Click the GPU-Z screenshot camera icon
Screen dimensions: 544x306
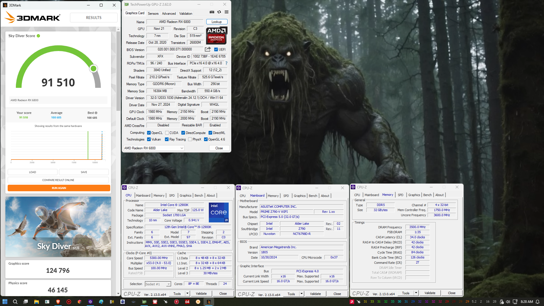[212, 12]
